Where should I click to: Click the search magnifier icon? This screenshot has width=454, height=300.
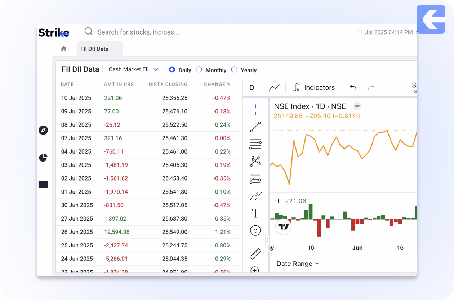[x=89, y=32]
